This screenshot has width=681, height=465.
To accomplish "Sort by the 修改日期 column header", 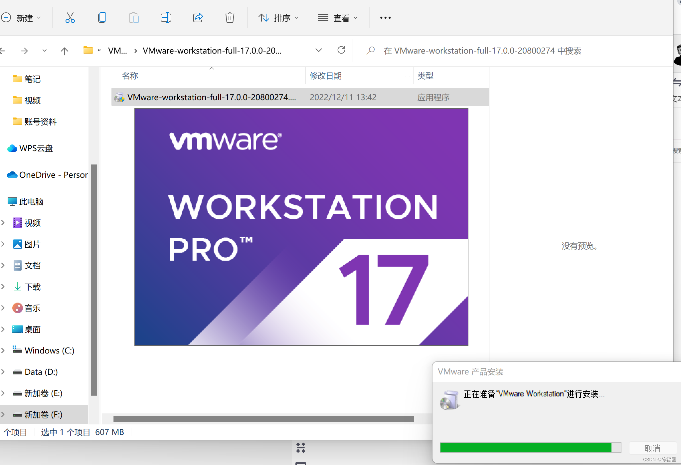I will pyautogui.click(x=326, y=76).
